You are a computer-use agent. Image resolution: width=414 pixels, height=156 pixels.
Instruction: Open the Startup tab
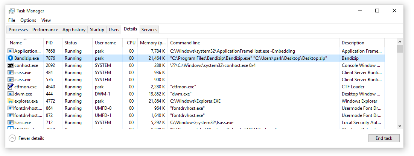point(97,30)
